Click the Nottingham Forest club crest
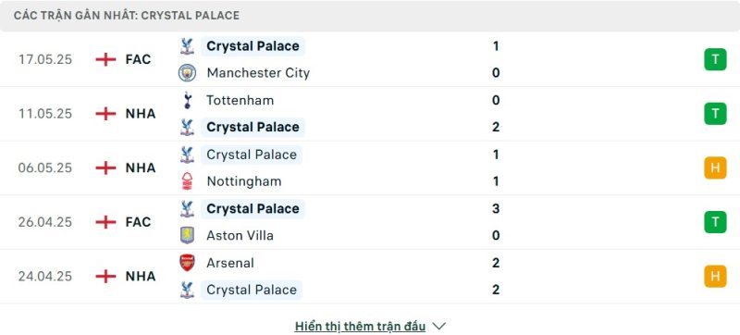 click(x=188, y=181)
